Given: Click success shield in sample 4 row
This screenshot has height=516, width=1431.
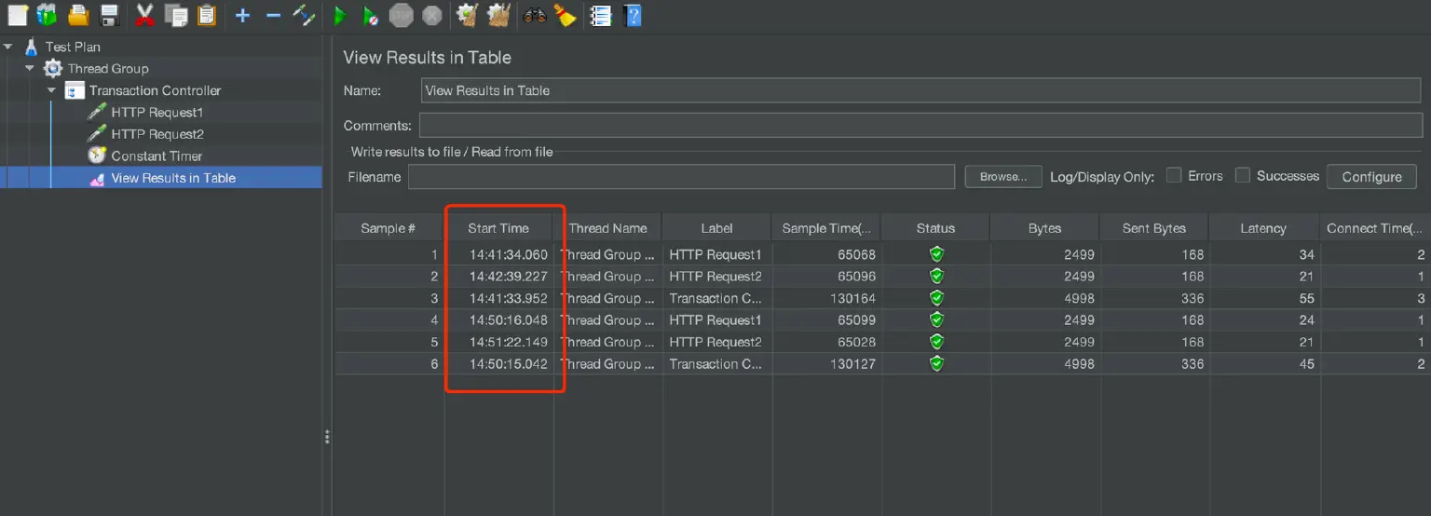Looking at the screenshot, I should [x=936, y=320].
